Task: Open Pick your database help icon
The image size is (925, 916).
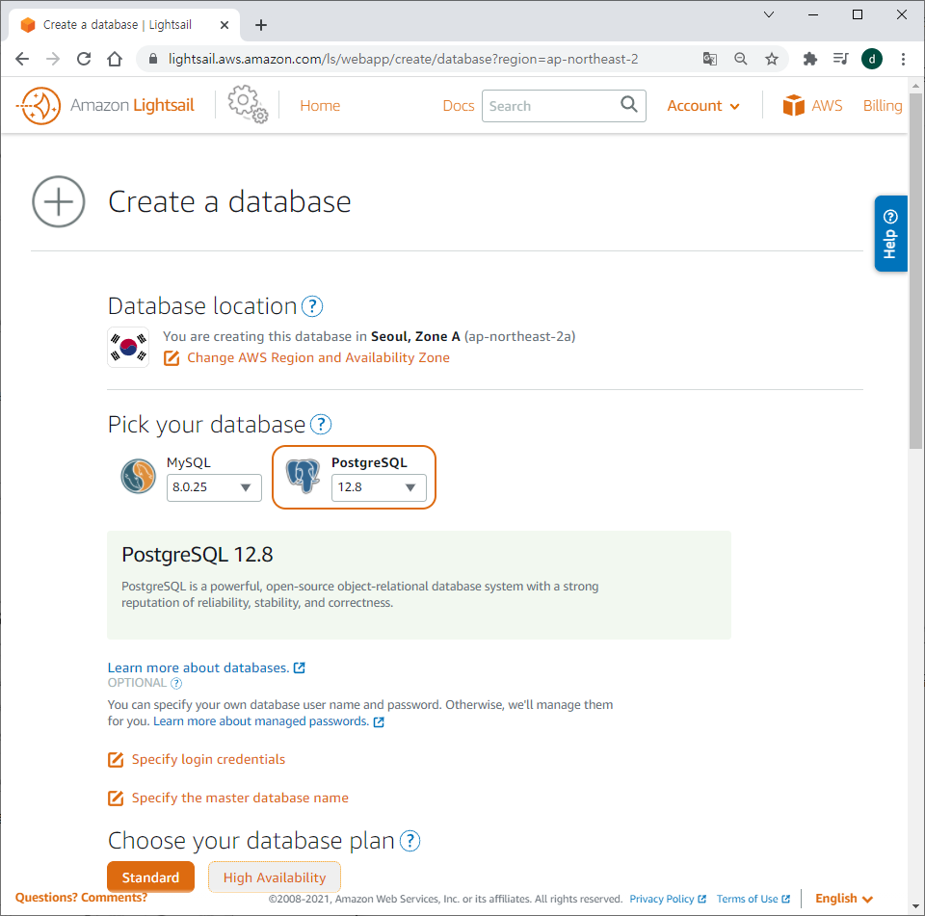Action: (x=321, y=424)
